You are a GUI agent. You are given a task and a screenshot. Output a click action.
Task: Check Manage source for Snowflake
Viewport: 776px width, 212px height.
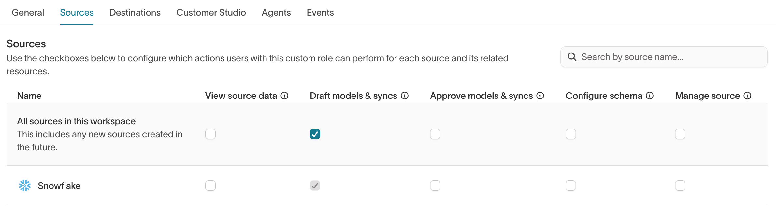click(680, 186)
